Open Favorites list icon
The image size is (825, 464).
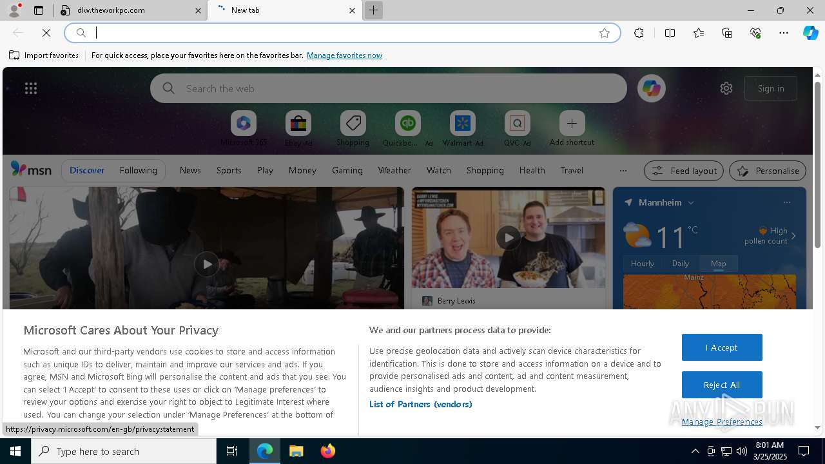699,33
